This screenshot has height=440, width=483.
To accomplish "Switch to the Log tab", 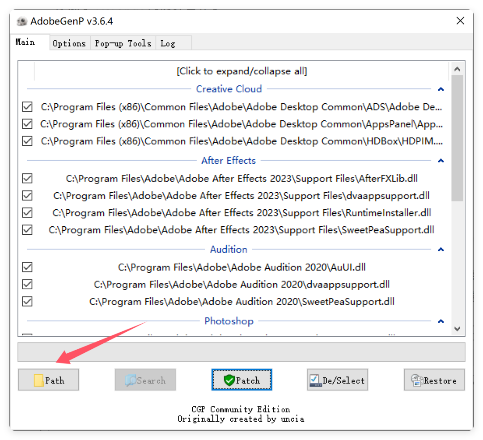I will point(174,43).
